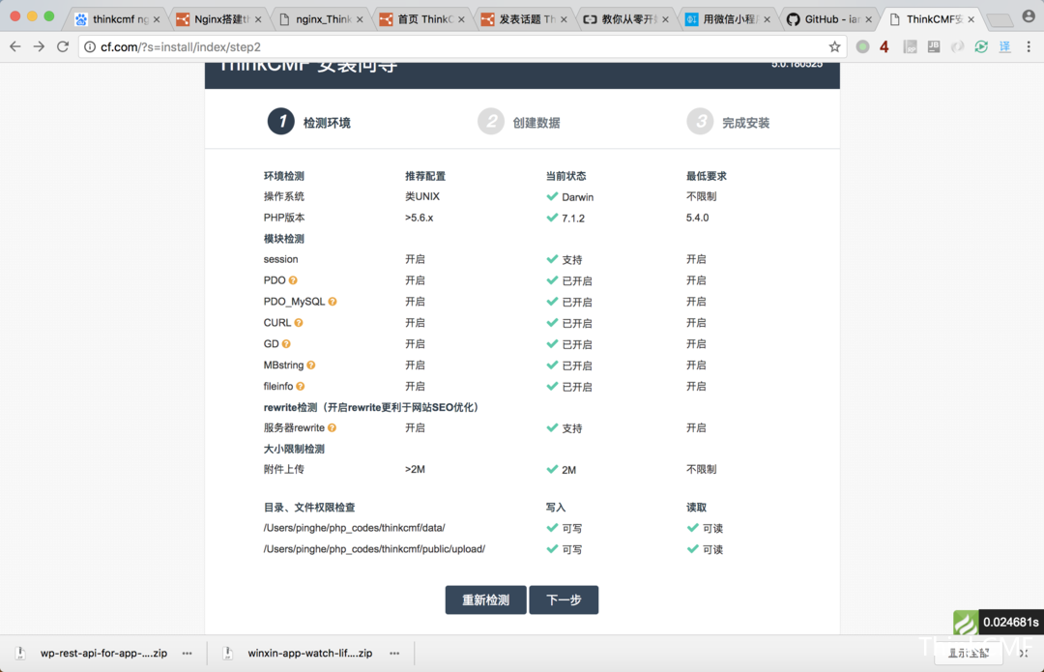Click the 7.1.2 PHP version value
1044x672 pixels.
tap(573, 219)
